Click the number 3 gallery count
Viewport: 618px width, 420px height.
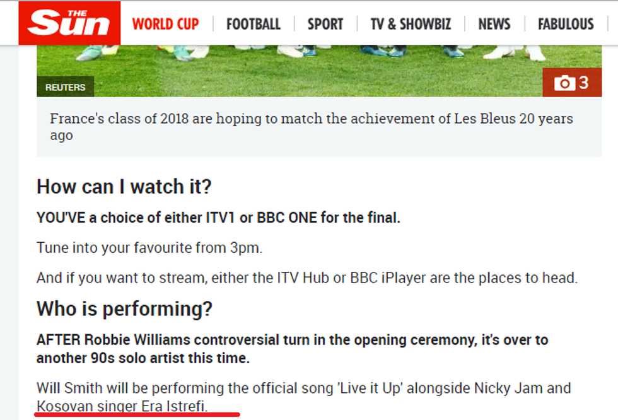pos(583,83)
